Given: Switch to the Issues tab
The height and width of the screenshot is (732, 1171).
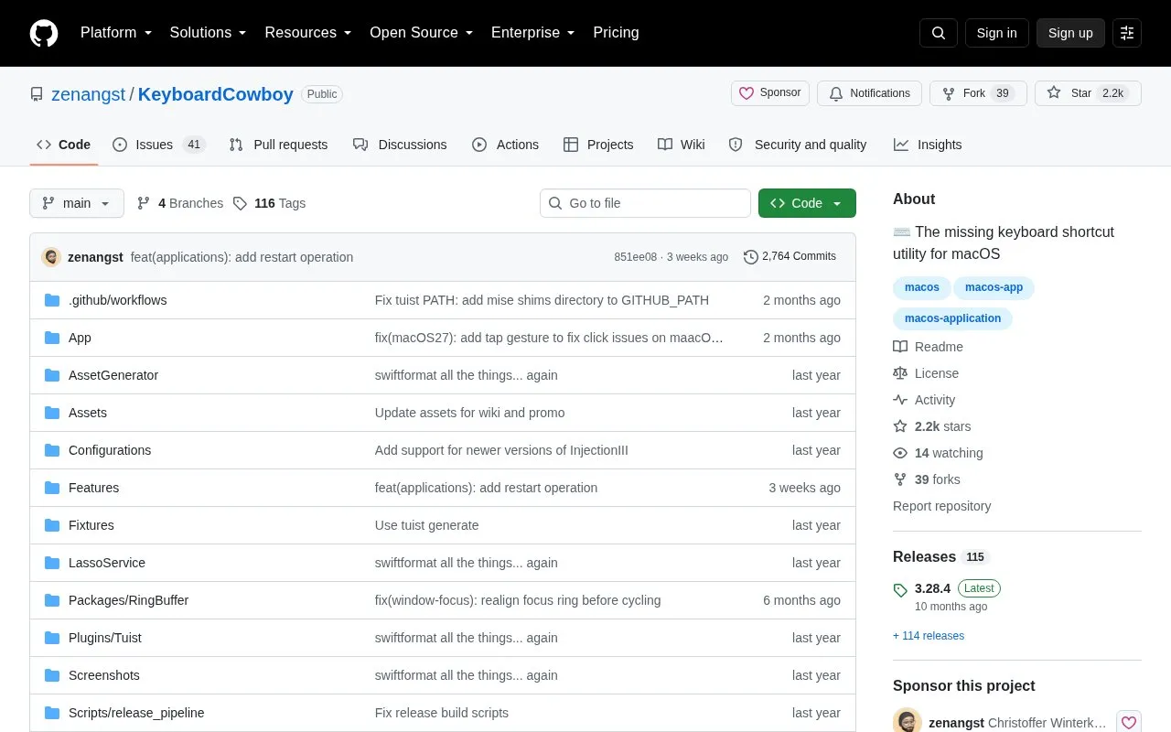Looking at the screenshot, I should click(159, 145).
